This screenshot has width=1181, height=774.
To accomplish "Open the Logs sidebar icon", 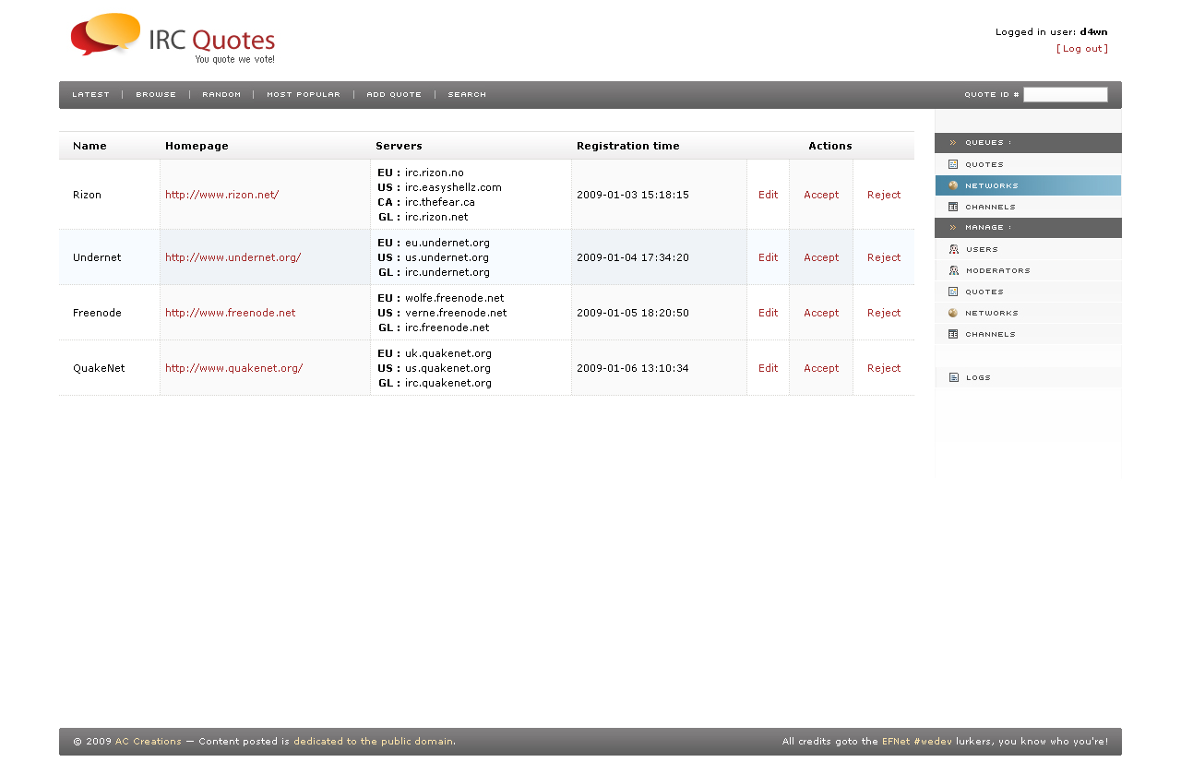I will 953,377.
